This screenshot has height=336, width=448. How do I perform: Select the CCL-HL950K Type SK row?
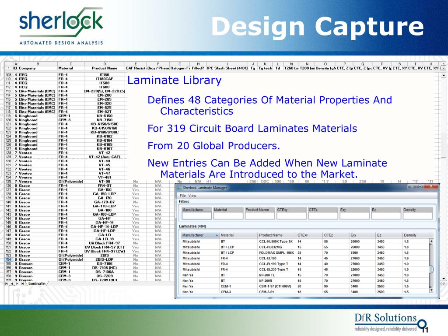305,241
